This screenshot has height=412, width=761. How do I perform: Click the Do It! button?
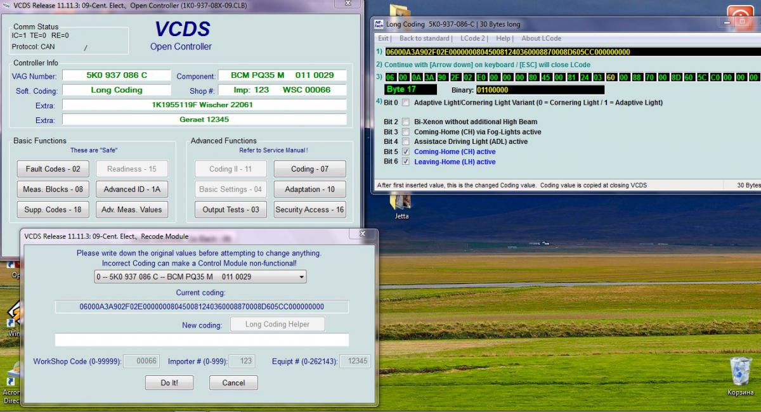point(169,383)
